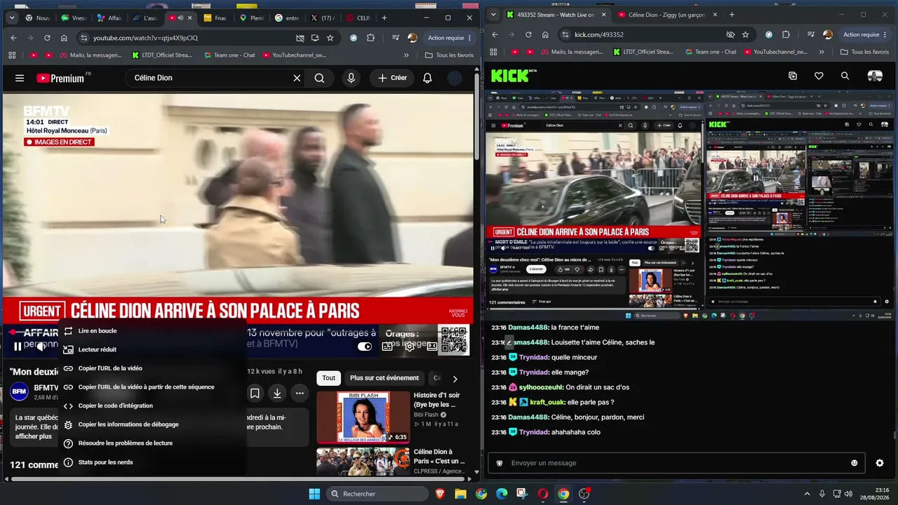Toggle subtitles in the YouTube player
The image size is (898, 505).
[387, 346]
